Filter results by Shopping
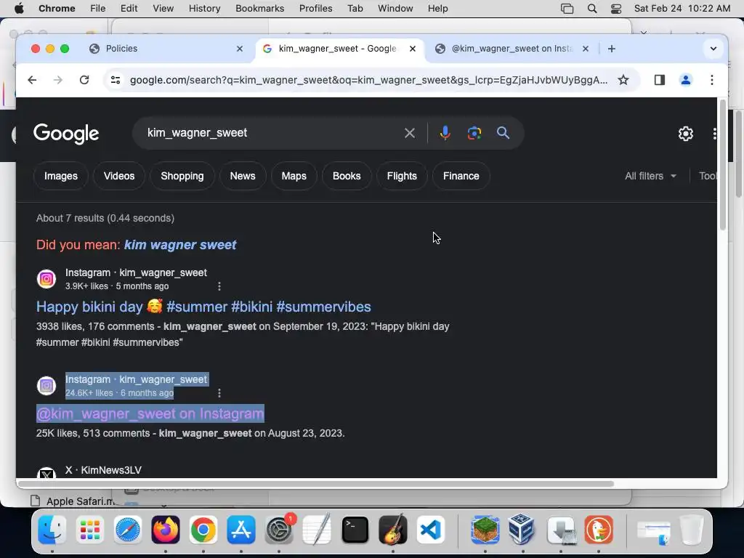This screenshot has height=558, width=744. click(x=182, y=176)
